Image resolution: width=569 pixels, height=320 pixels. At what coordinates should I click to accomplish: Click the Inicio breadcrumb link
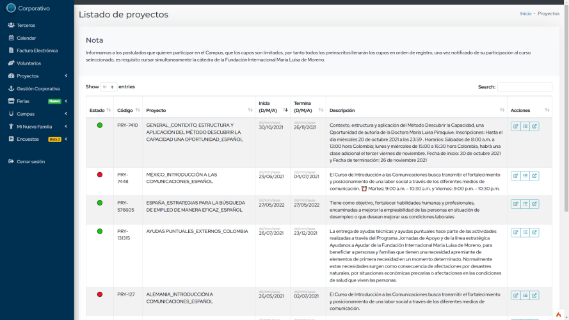(x=525, y=13)
